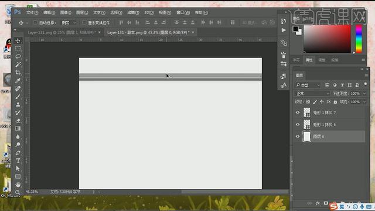Filter layers by adjustment layers
The height and width of the screenshot is (211, 375).
point(335,85)
